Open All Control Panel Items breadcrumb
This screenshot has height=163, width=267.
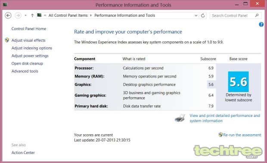(x=68, y=15)
